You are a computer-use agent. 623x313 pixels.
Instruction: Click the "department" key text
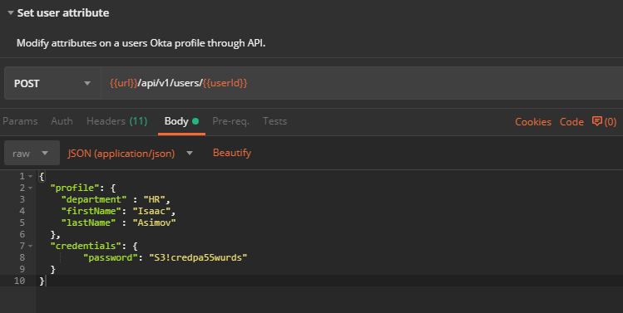tap(94, 199)
